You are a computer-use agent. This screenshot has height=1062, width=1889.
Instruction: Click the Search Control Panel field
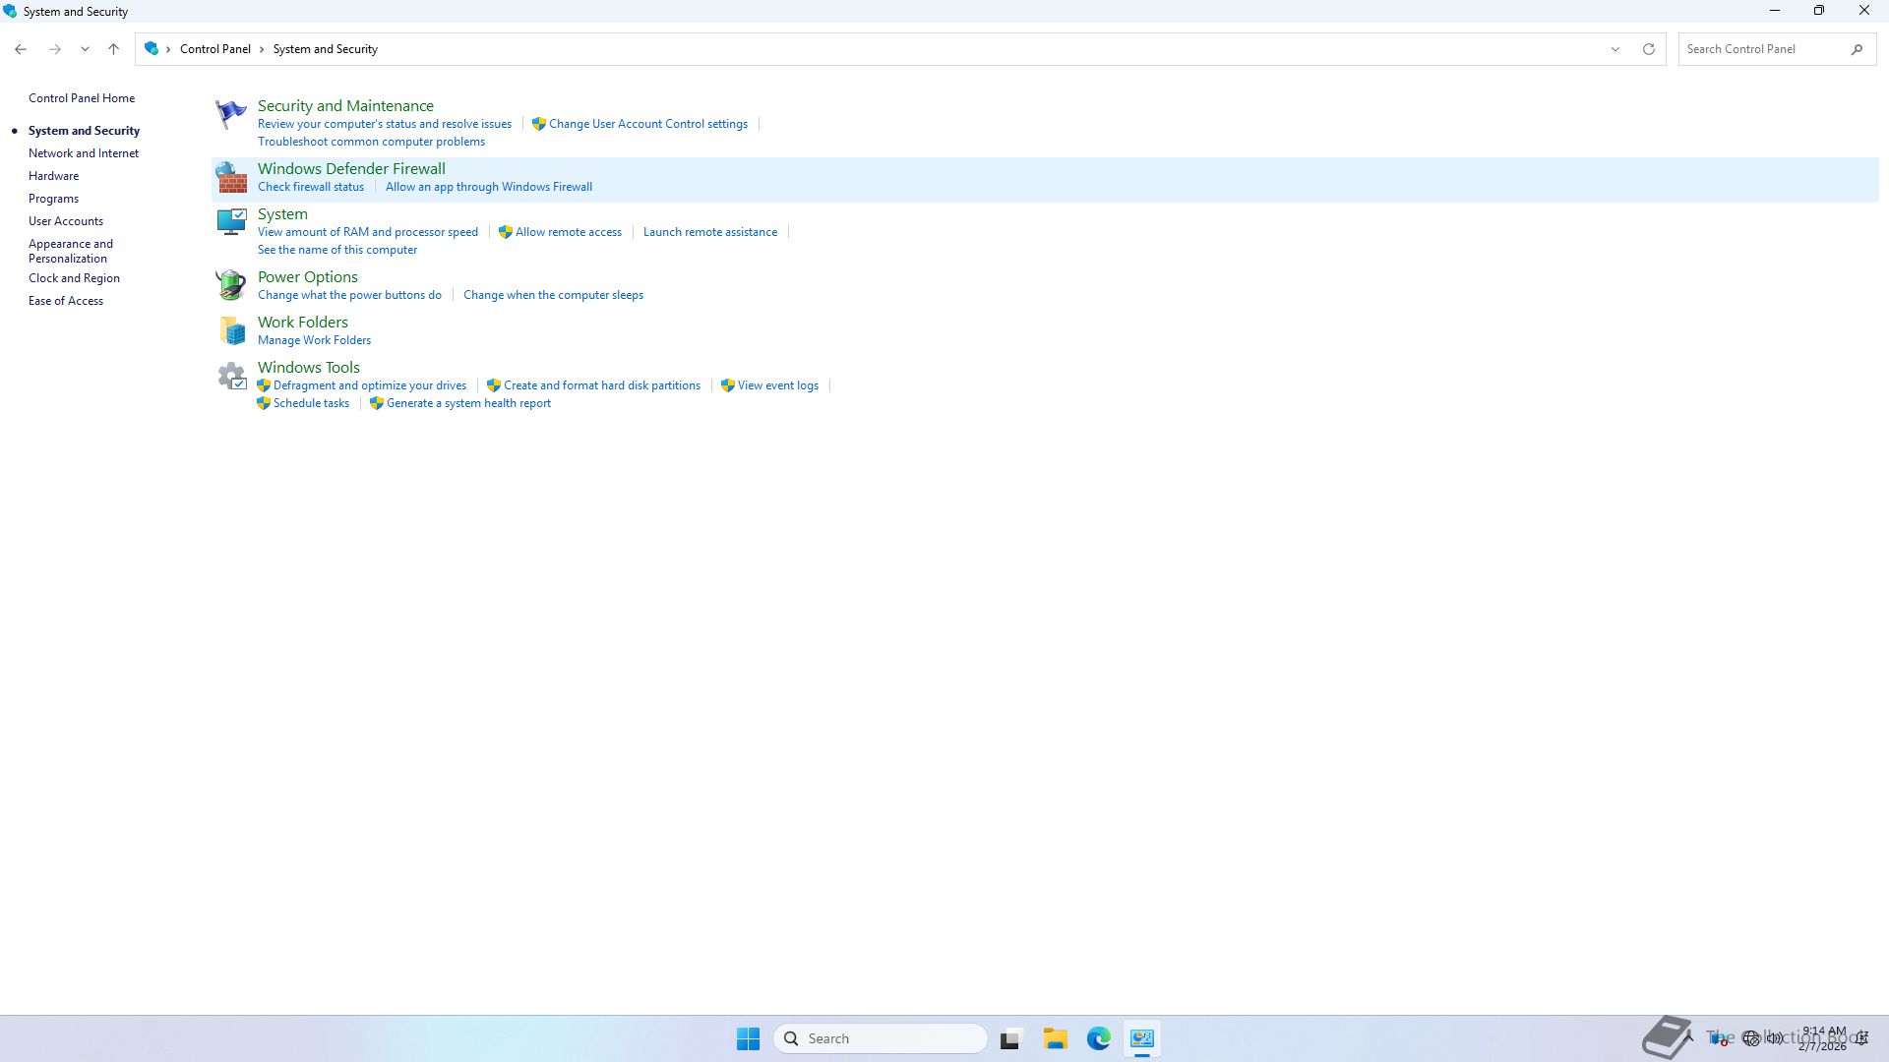click(1761, 49)
